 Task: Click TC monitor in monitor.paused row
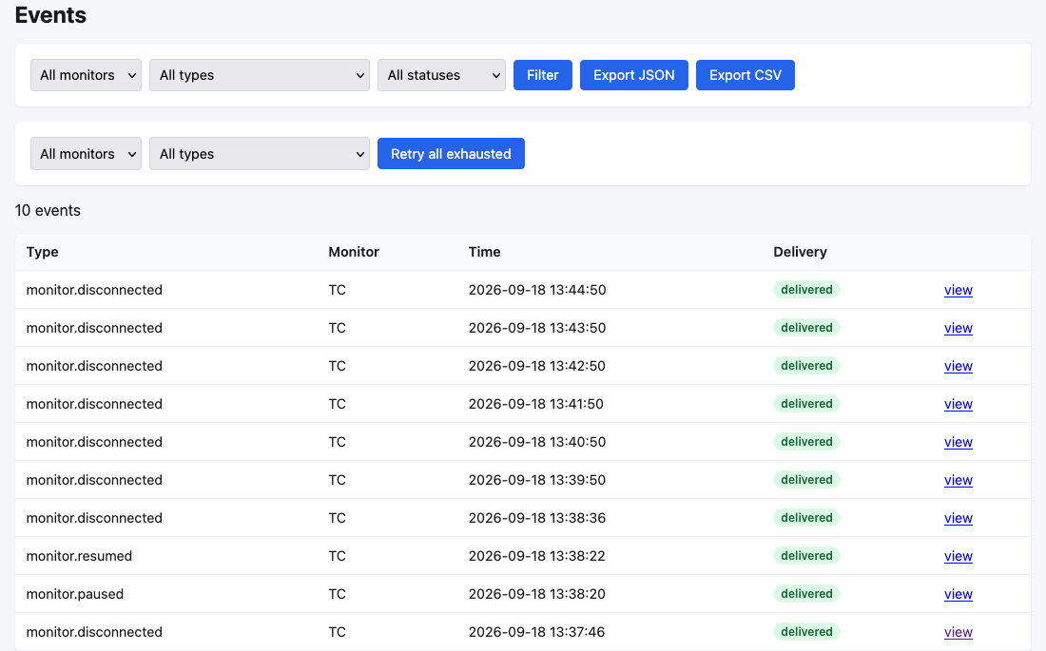point(337,594)
